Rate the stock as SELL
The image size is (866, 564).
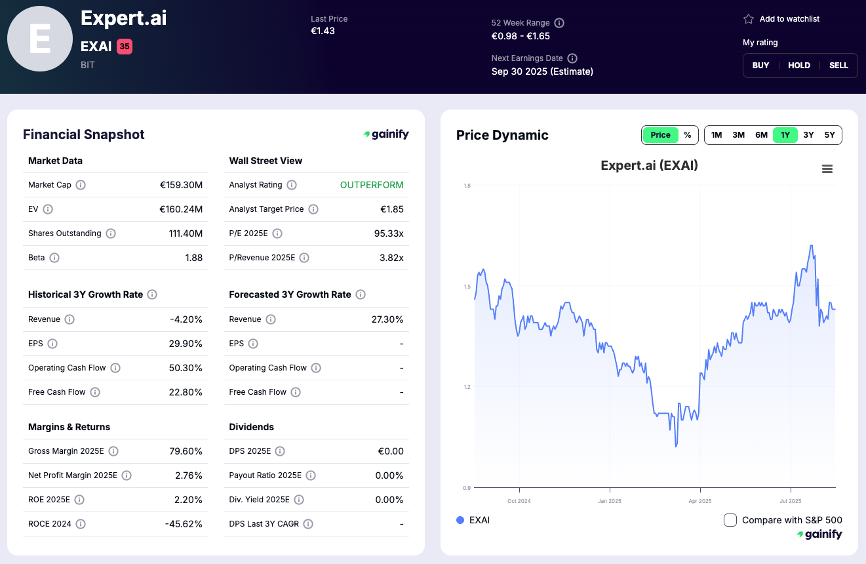coord(838,66)
